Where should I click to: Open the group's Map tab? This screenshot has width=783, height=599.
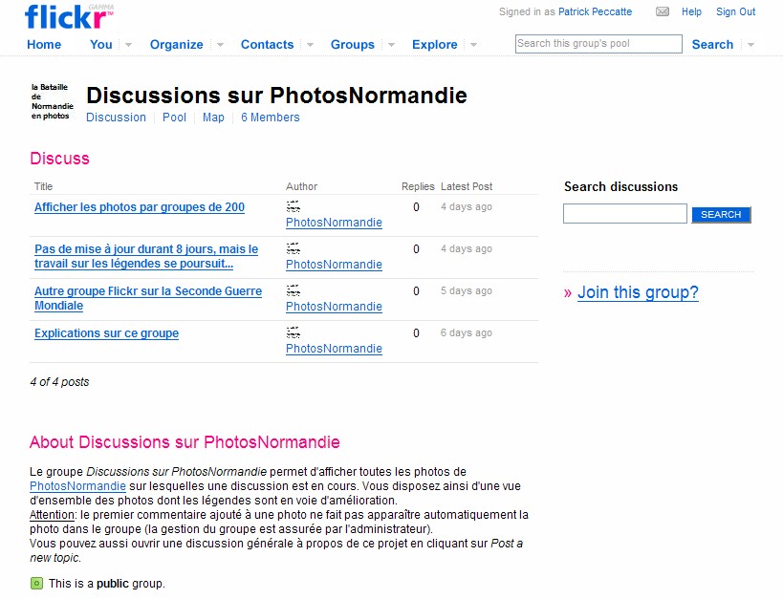point(213,118)
